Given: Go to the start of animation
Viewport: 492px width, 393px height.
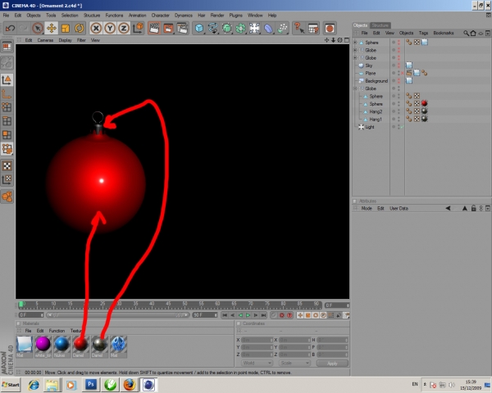Looking at the screenshot, I should [225, 315].
